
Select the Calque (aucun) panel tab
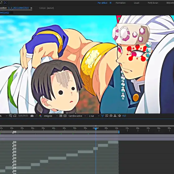coord(47,8)
